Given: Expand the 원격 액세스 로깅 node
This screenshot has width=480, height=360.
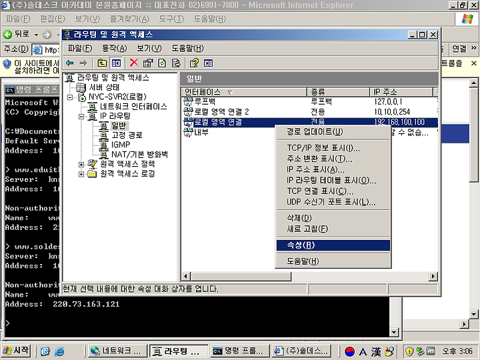Looking at the screenshot, I should 81,174.
